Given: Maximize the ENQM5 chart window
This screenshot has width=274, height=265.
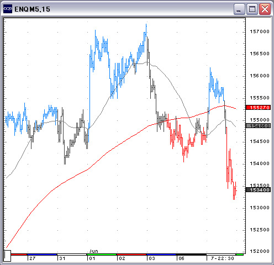Looking at the screenshot, I should (252, 9).
